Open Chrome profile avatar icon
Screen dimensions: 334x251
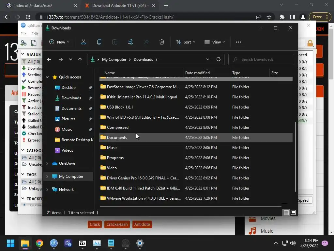click(303, 17)
